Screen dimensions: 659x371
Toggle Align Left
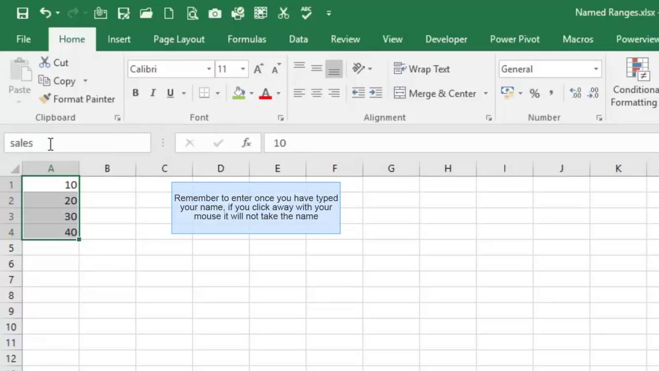click(299, 93)
